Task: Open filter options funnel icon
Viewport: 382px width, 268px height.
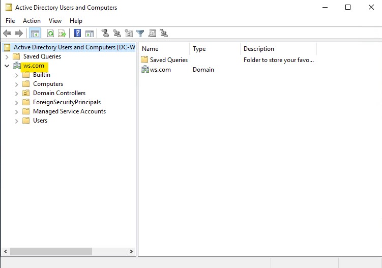Action: 140,34
